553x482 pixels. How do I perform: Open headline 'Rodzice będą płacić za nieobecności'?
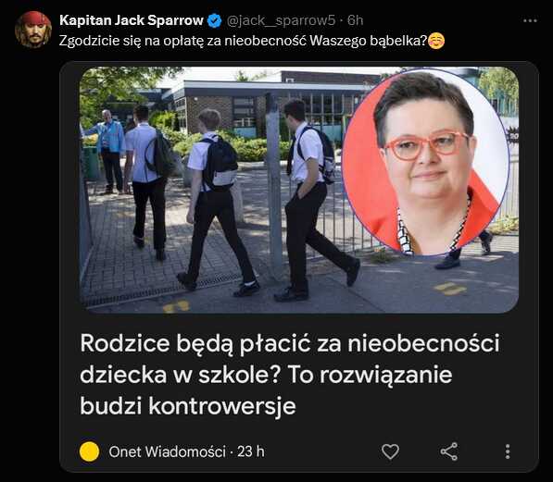point(290,343)
